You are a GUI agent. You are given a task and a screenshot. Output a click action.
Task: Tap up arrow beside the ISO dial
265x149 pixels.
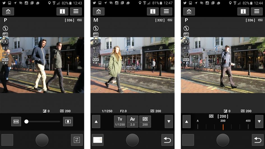click(x=186, y=122)
